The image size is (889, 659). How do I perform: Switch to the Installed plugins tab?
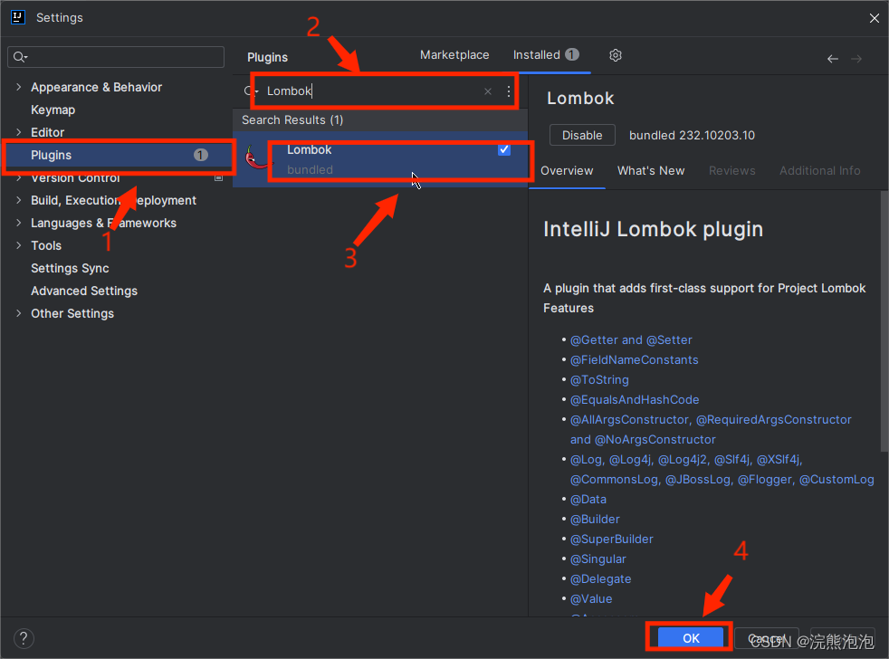(x=545, y=55)
